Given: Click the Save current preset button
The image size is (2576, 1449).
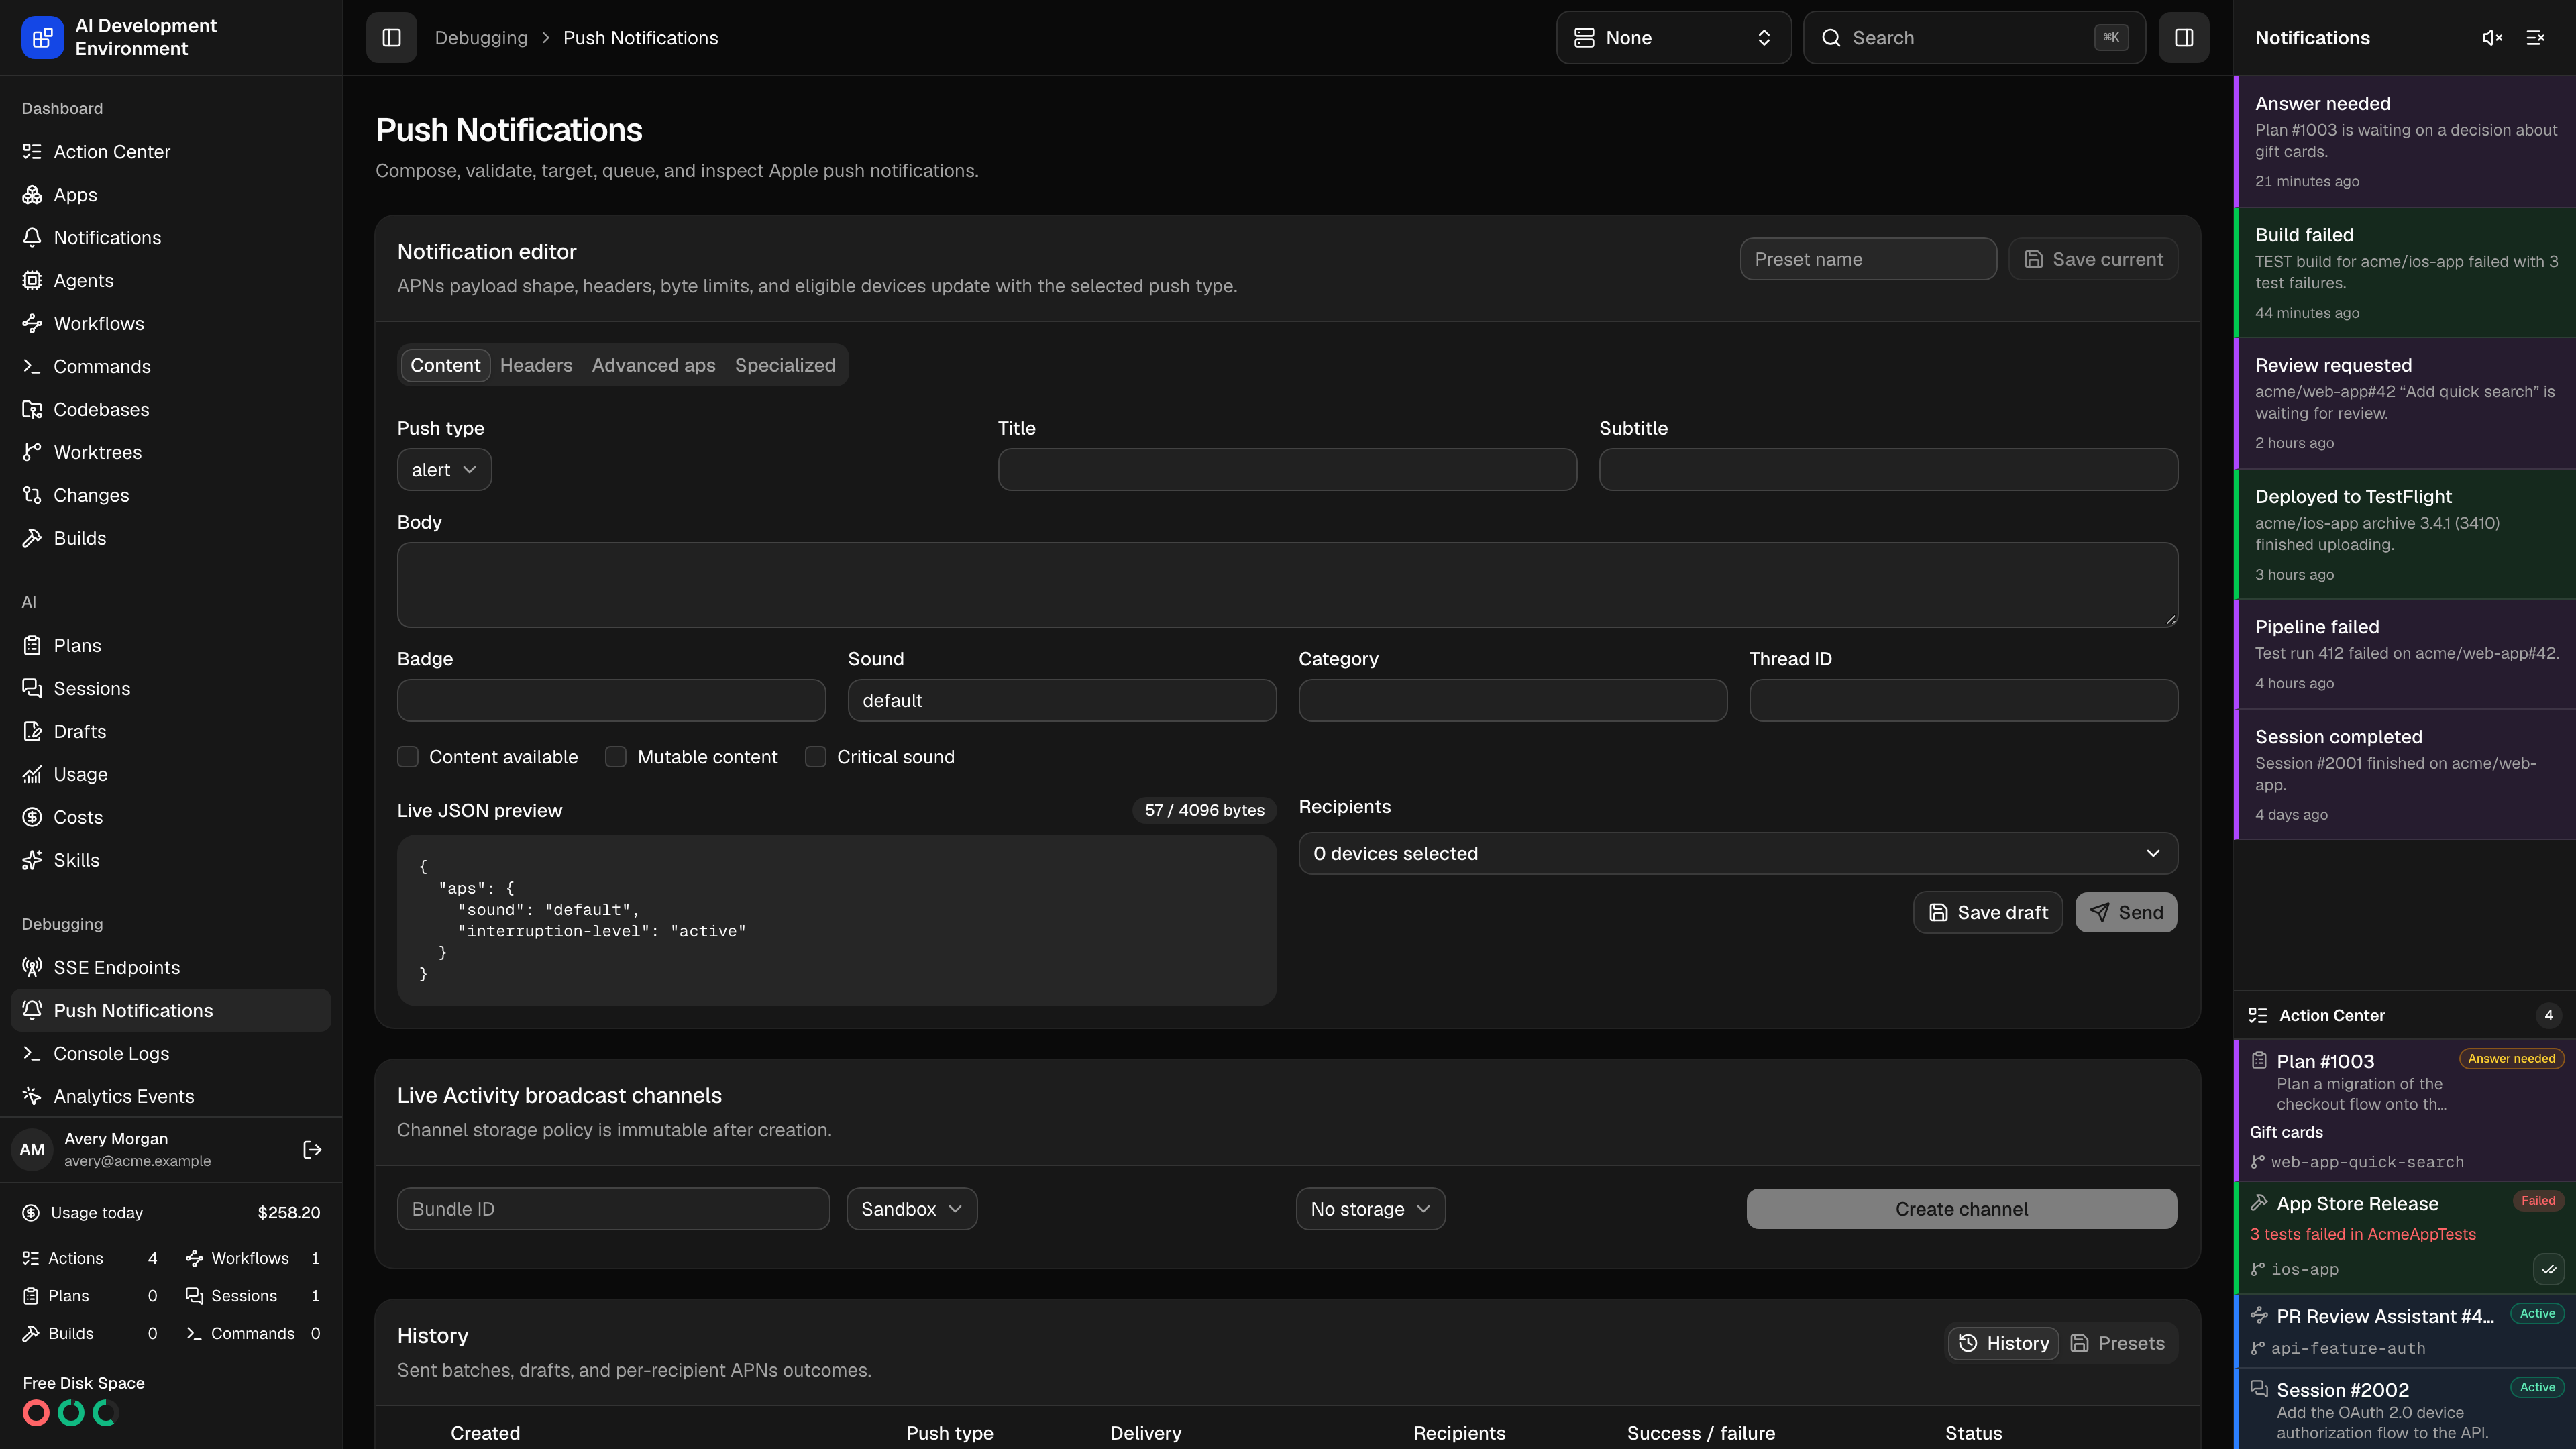Looking at the screenshot, I should tap(2093, 260).
